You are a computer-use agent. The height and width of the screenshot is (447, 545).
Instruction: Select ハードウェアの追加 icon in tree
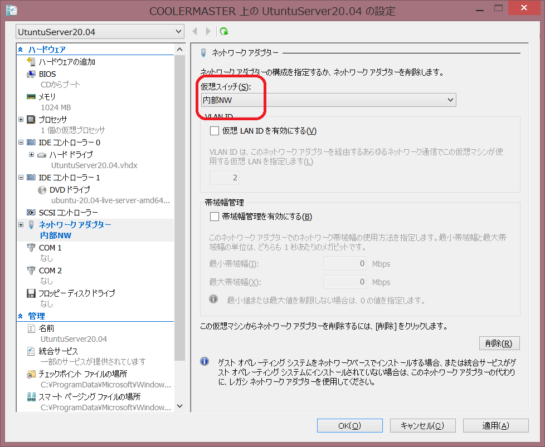pos(31,62)
